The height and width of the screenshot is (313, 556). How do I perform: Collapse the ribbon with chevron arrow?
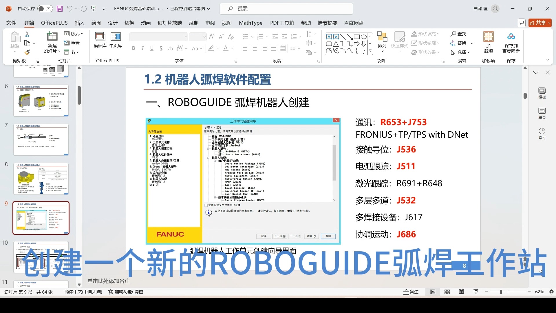tap(548, 60)
